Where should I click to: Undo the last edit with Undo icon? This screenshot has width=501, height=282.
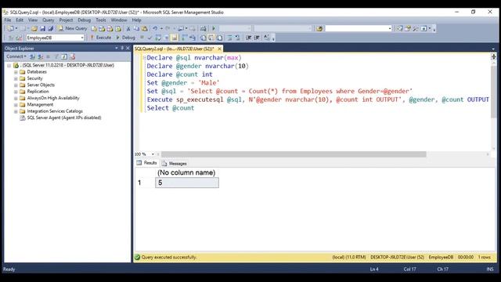(155, 28)
